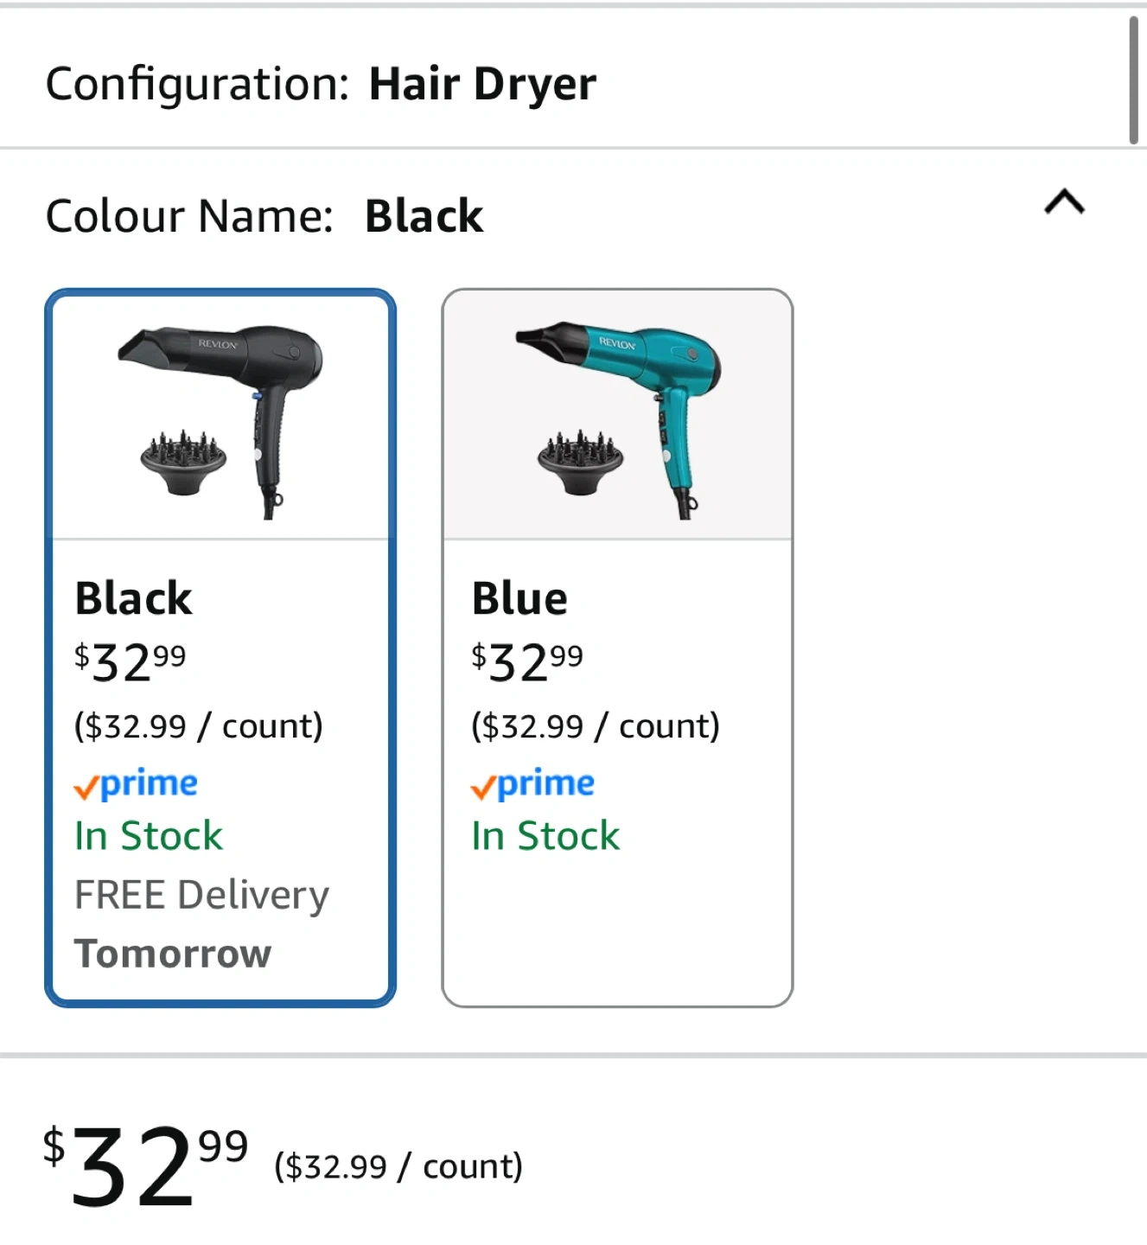Select the Black hair dryer thumbnail
Screen dimensions: 1147x1245
click(220, 418)
